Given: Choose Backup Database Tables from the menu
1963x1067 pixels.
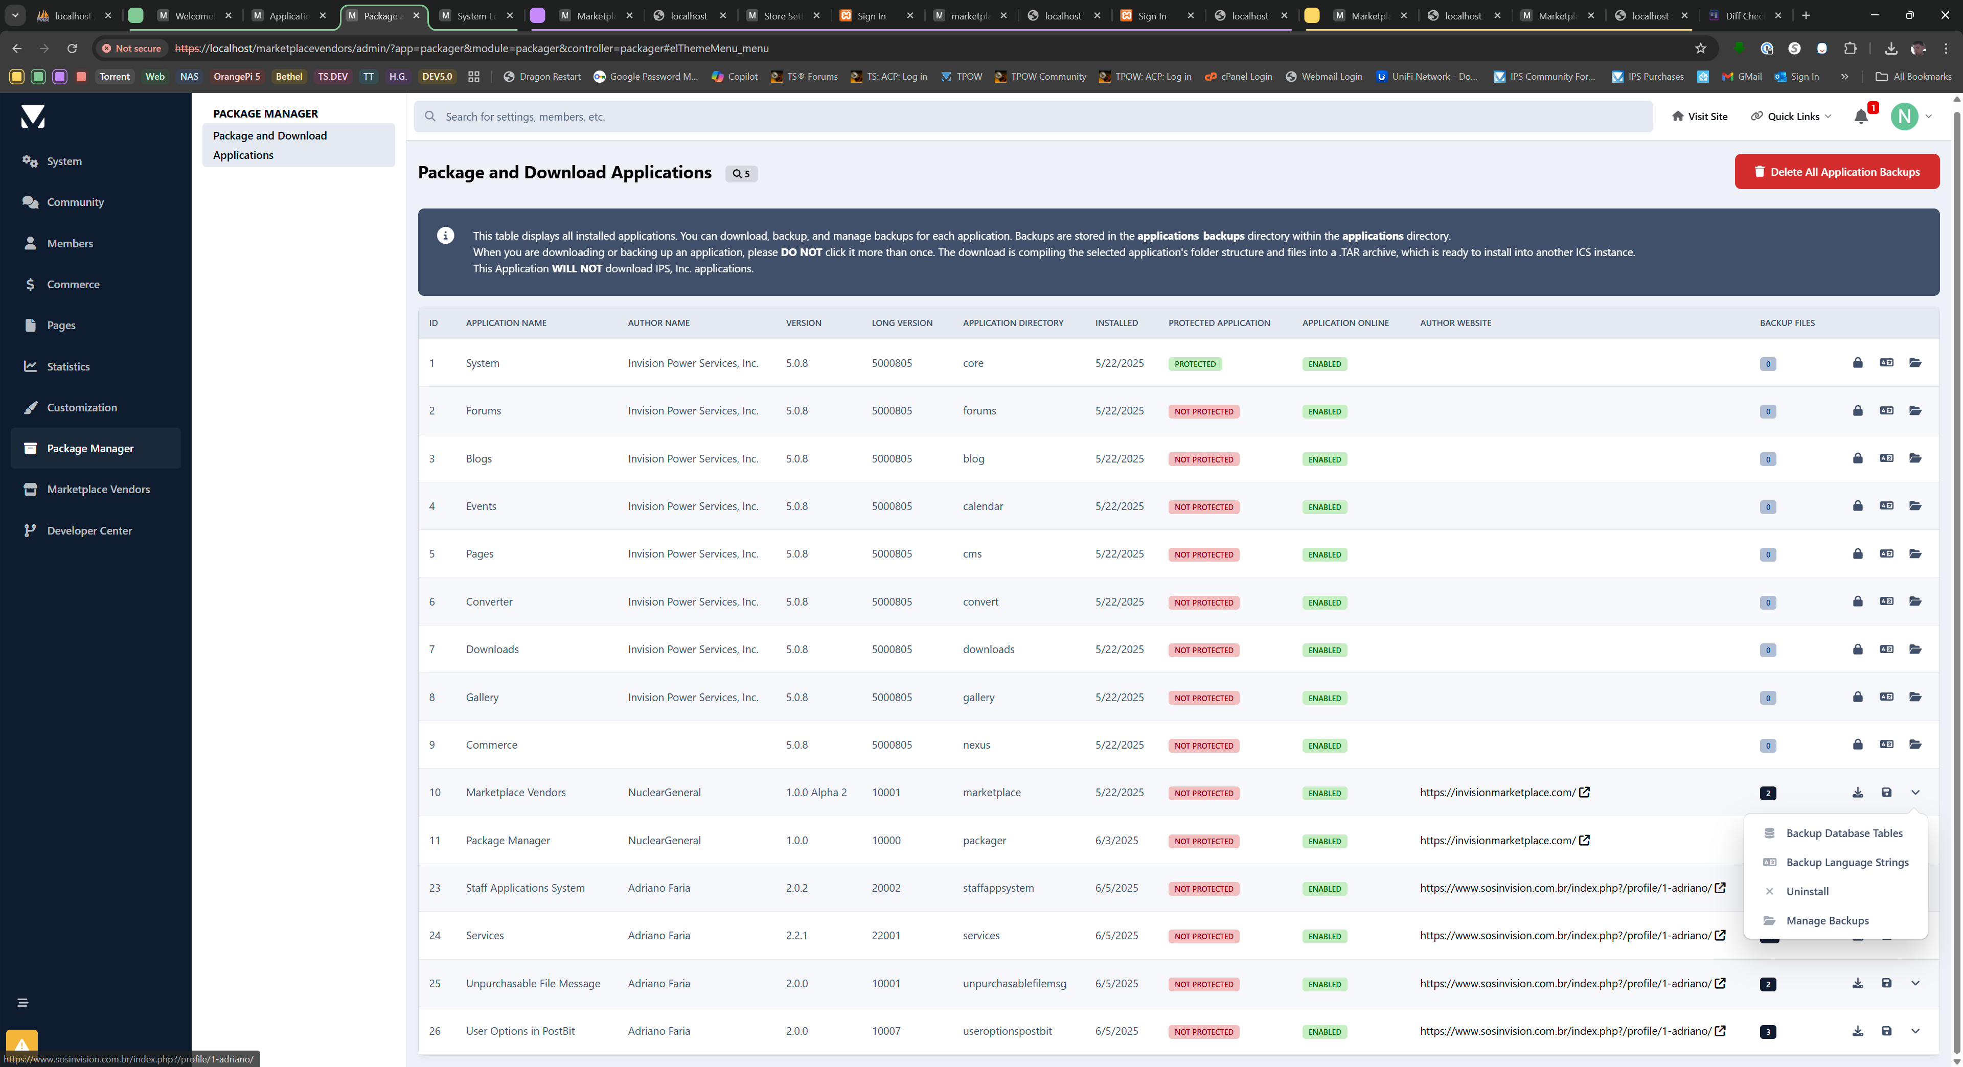Looking at the screenshot, I should [x=1836, y=833].
